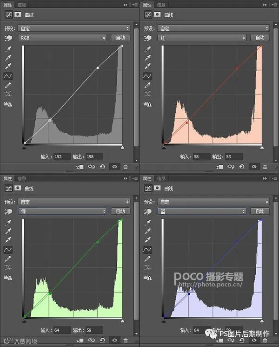The height and width of the screenshot is (347, 279).
Task: Reset adjustment defaults in RGB panel
Action: (102, 167)
